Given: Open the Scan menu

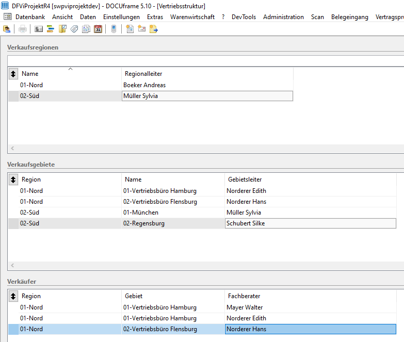Looking at the screenshot, I should [317, 17].
